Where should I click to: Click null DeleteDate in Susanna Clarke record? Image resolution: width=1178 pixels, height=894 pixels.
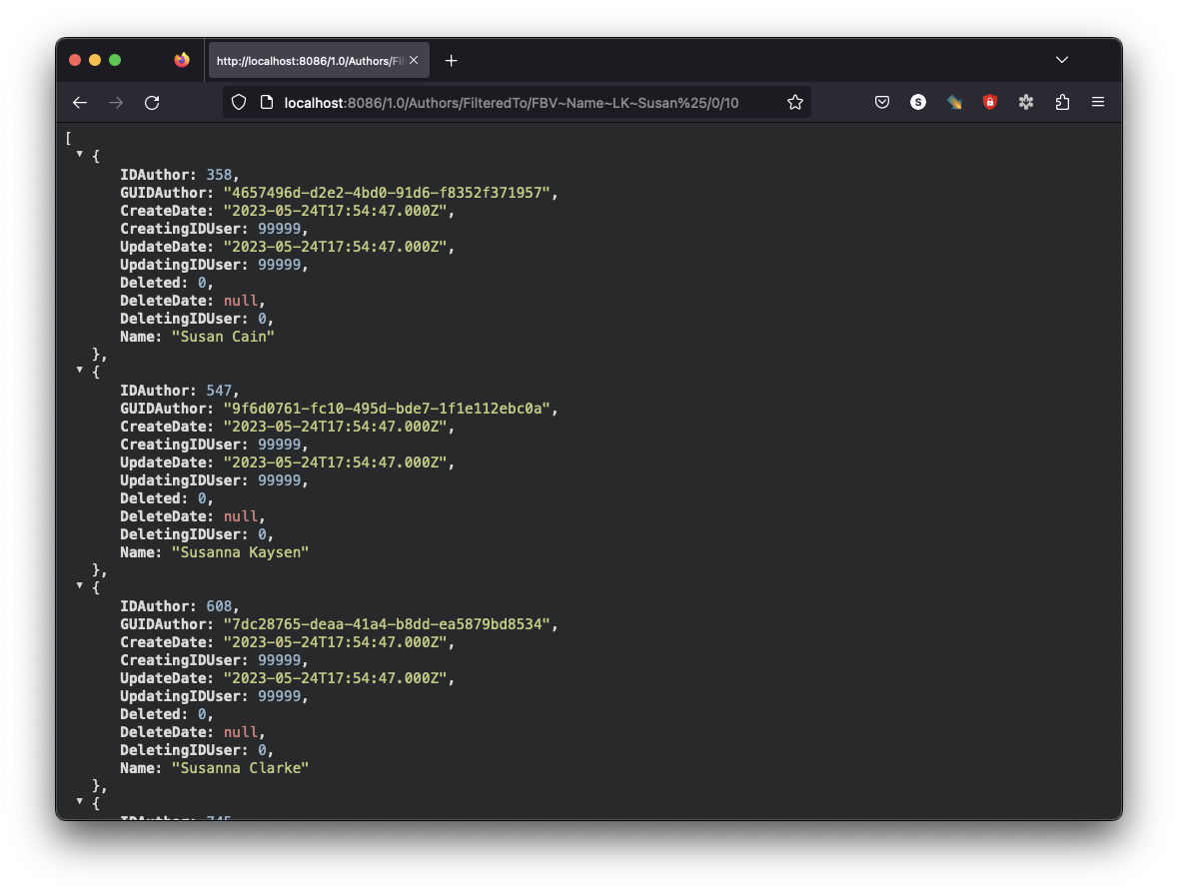[x=241, y=732]
